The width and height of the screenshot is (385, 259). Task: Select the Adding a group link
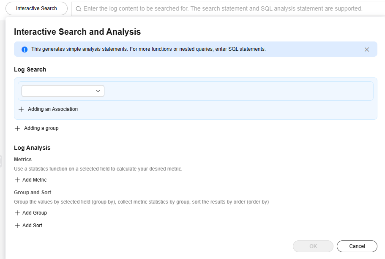click(x=41, y=128)
